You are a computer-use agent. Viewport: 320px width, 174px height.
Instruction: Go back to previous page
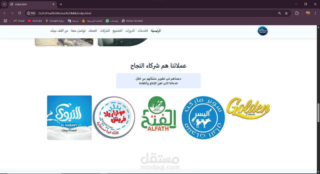(4, 13)
